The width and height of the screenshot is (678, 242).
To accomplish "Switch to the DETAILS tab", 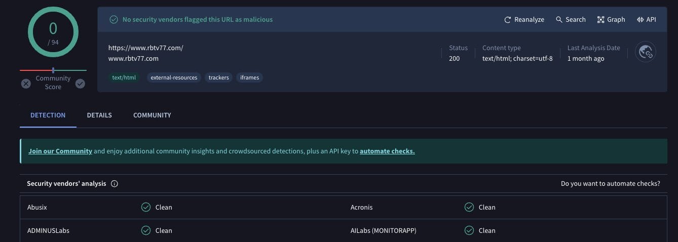I will point(99,115).
